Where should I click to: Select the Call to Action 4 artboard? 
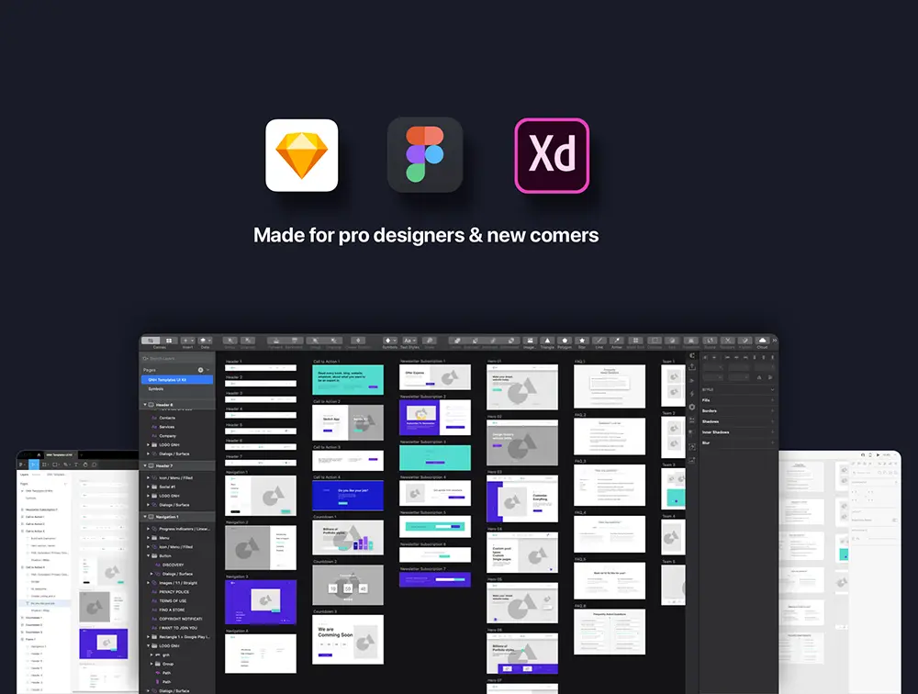349,495
